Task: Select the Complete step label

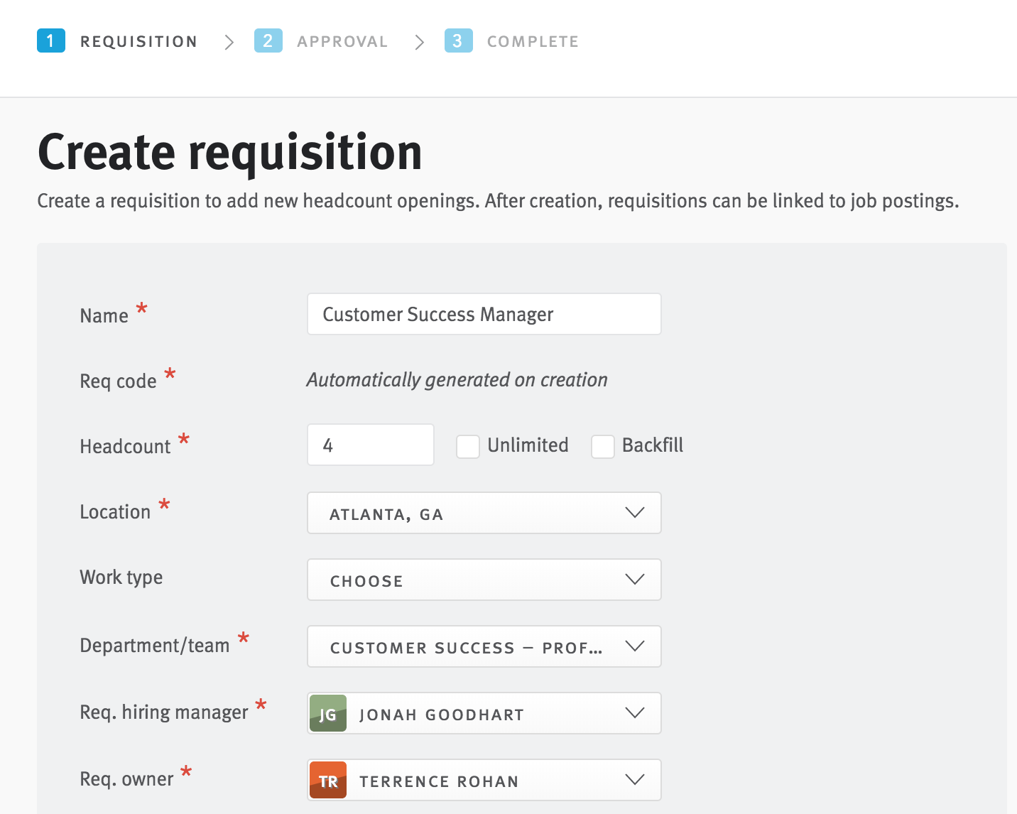Action: [533, 42]
